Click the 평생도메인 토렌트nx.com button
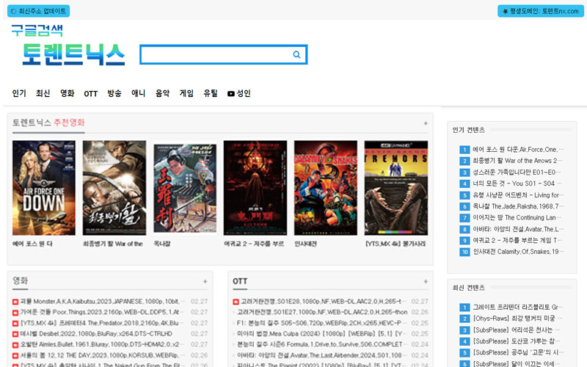Image resolution: width=587 pixels, height=367 pixels. [x=541, y=11]
